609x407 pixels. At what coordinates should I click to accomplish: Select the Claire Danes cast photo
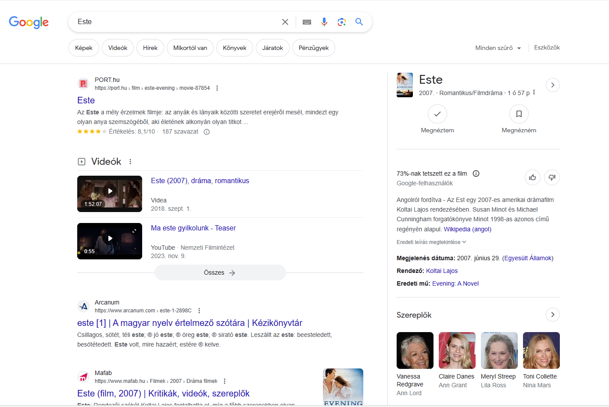point(457,350)
